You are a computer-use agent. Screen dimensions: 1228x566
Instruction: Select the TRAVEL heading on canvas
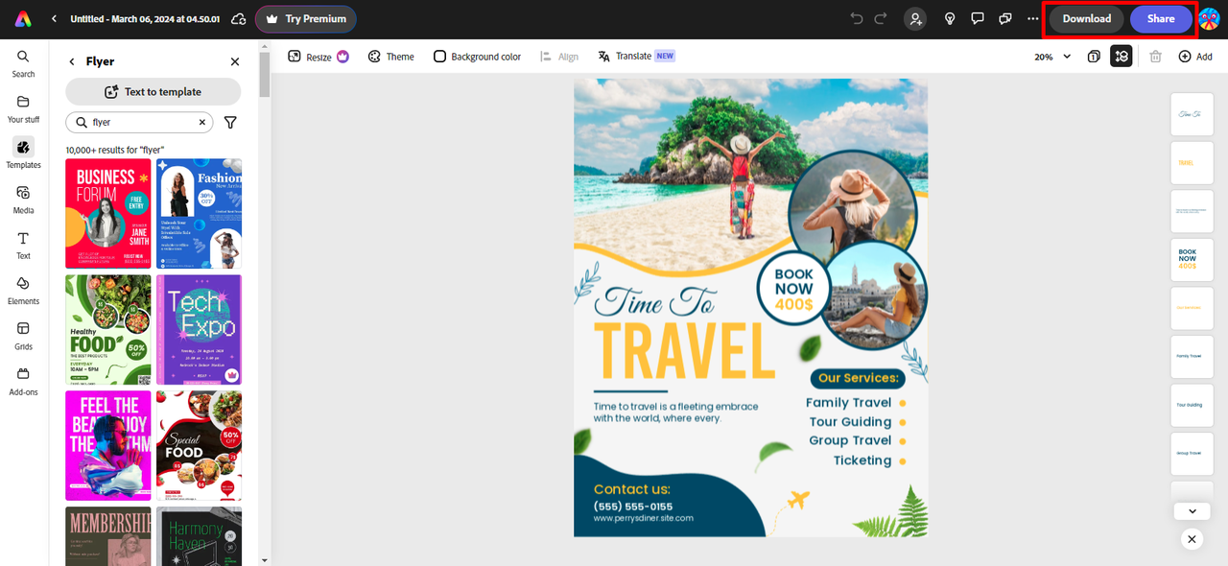(684, 351)
